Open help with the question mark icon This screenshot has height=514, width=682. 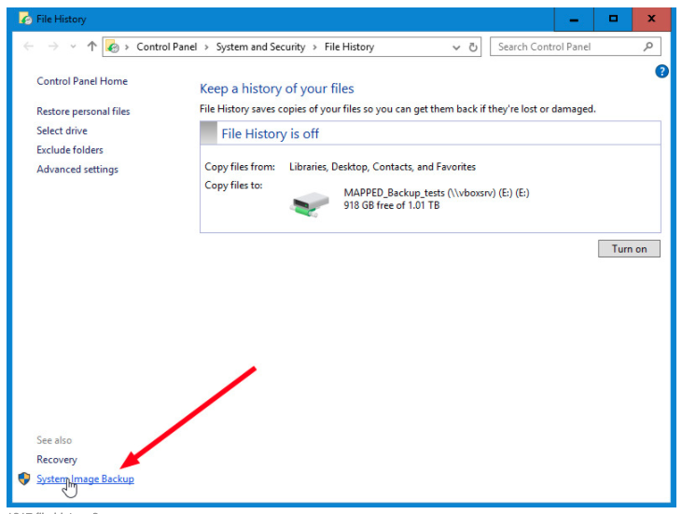661,71
